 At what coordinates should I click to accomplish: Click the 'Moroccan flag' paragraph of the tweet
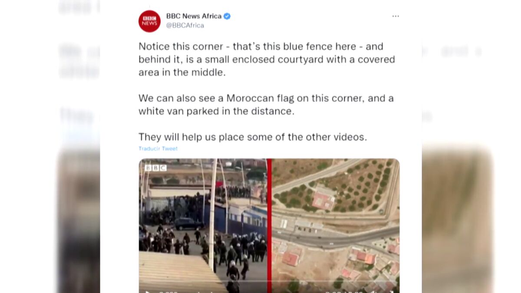[x=266, y=105]
